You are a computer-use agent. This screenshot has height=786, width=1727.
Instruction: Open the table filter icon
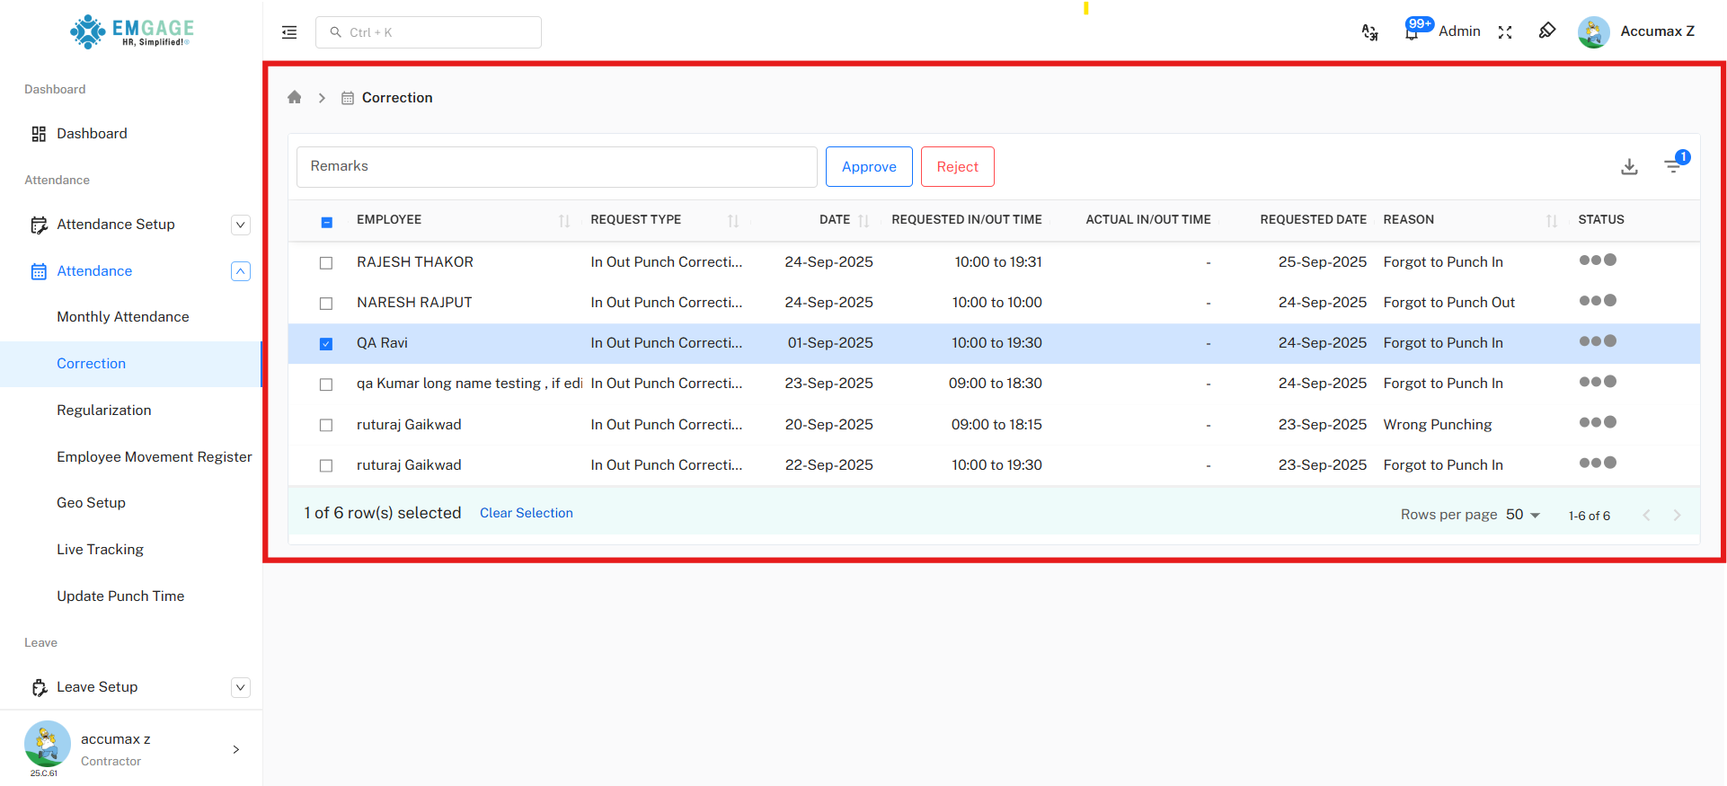point(1673,165)
